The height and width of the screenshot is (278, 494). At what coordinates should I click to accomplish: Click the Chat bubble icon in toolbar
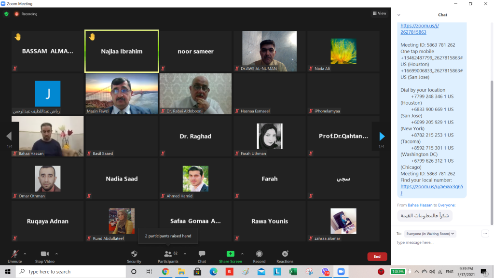[x=202, y=254]
